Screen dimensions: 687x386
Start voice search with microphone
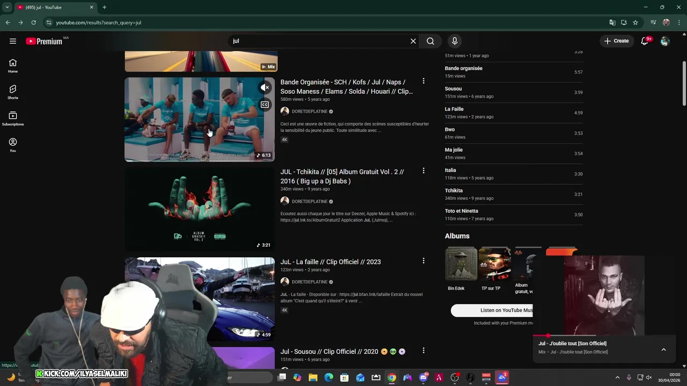pyautogui.click(x=455, y=41)
